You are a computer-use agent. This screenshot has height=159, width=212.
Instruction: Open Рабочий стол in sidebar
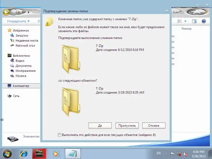pos(25,46)
